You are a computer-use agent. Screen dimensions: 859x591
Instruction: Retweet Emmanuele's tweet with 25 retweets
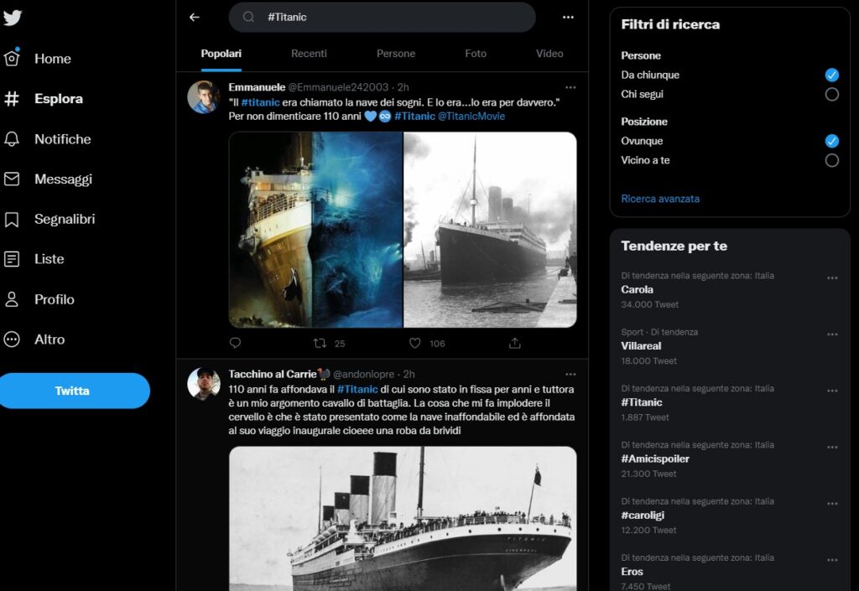(x=329, y=343)
